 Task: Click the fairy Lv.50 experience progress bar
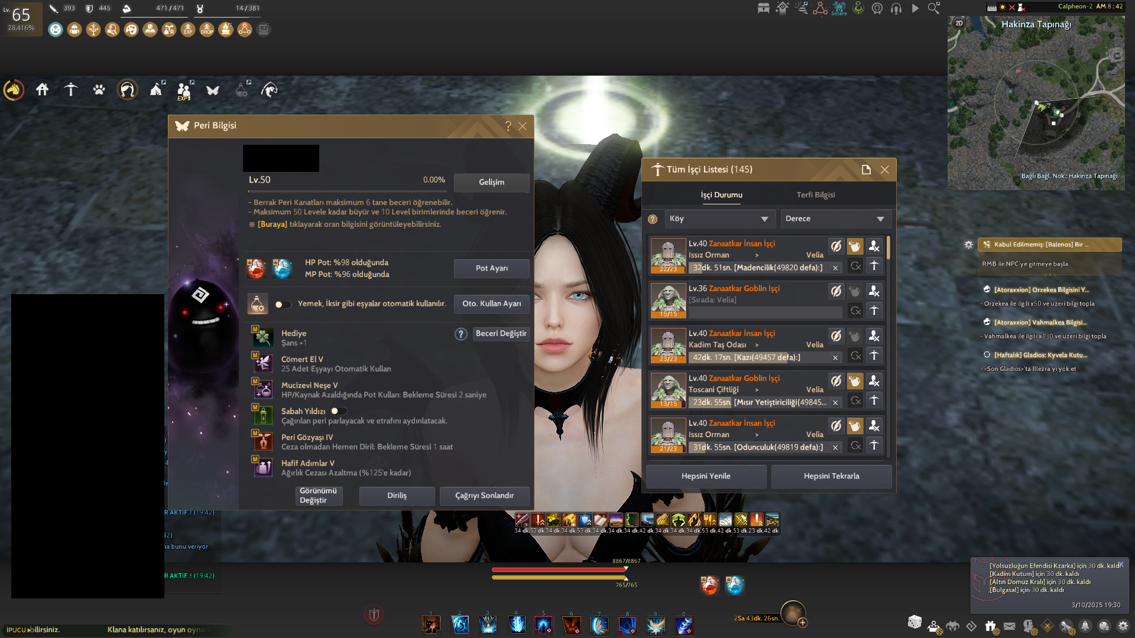click(346, 191)
